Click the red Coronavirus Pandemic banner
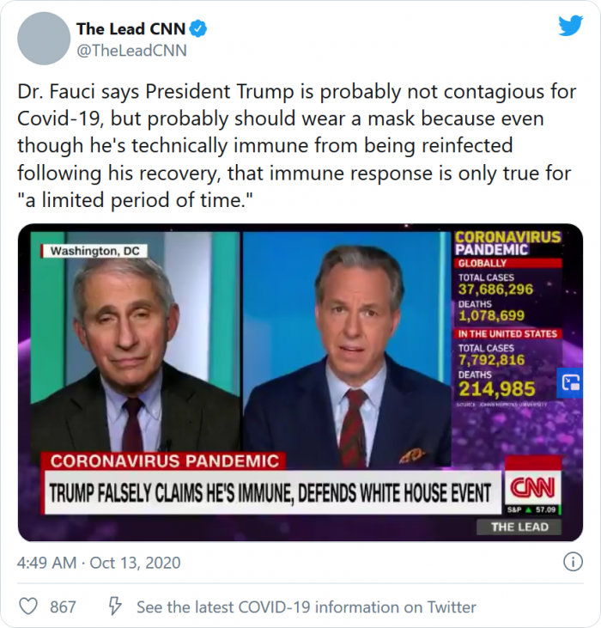 164,461
